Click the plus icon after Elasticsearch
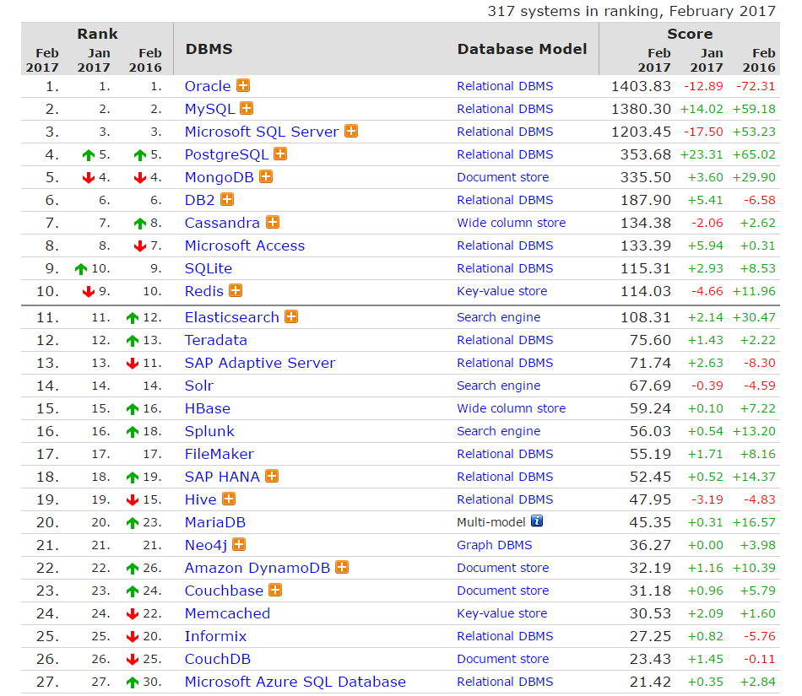 click(x=291, y=316)
